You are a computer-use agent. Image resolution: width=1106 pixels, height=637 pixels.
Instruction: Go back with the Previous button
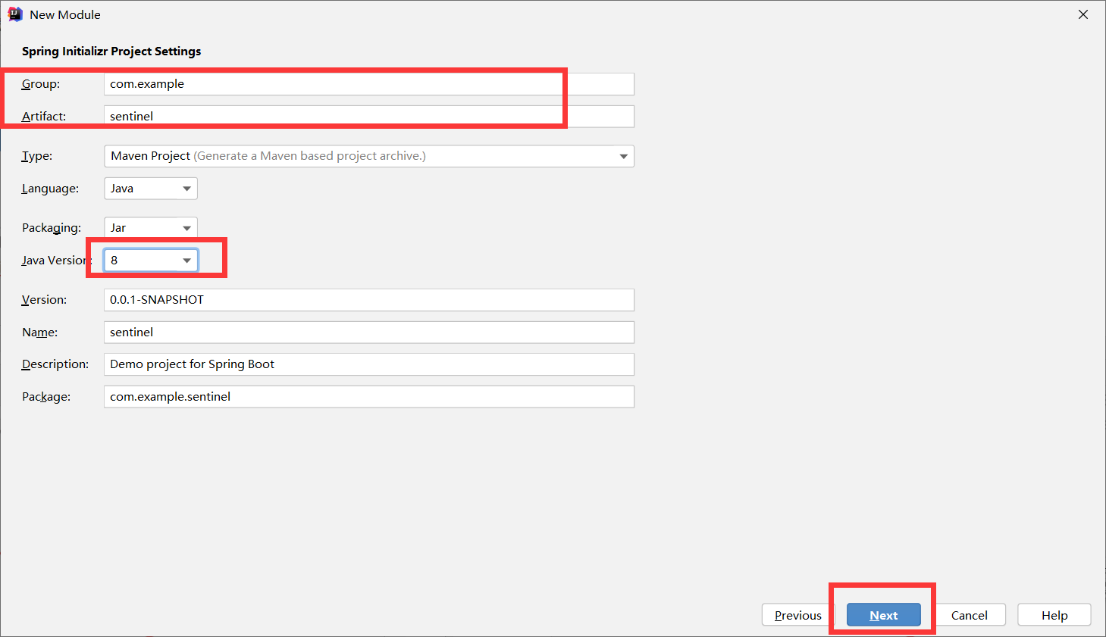(797, 615)
